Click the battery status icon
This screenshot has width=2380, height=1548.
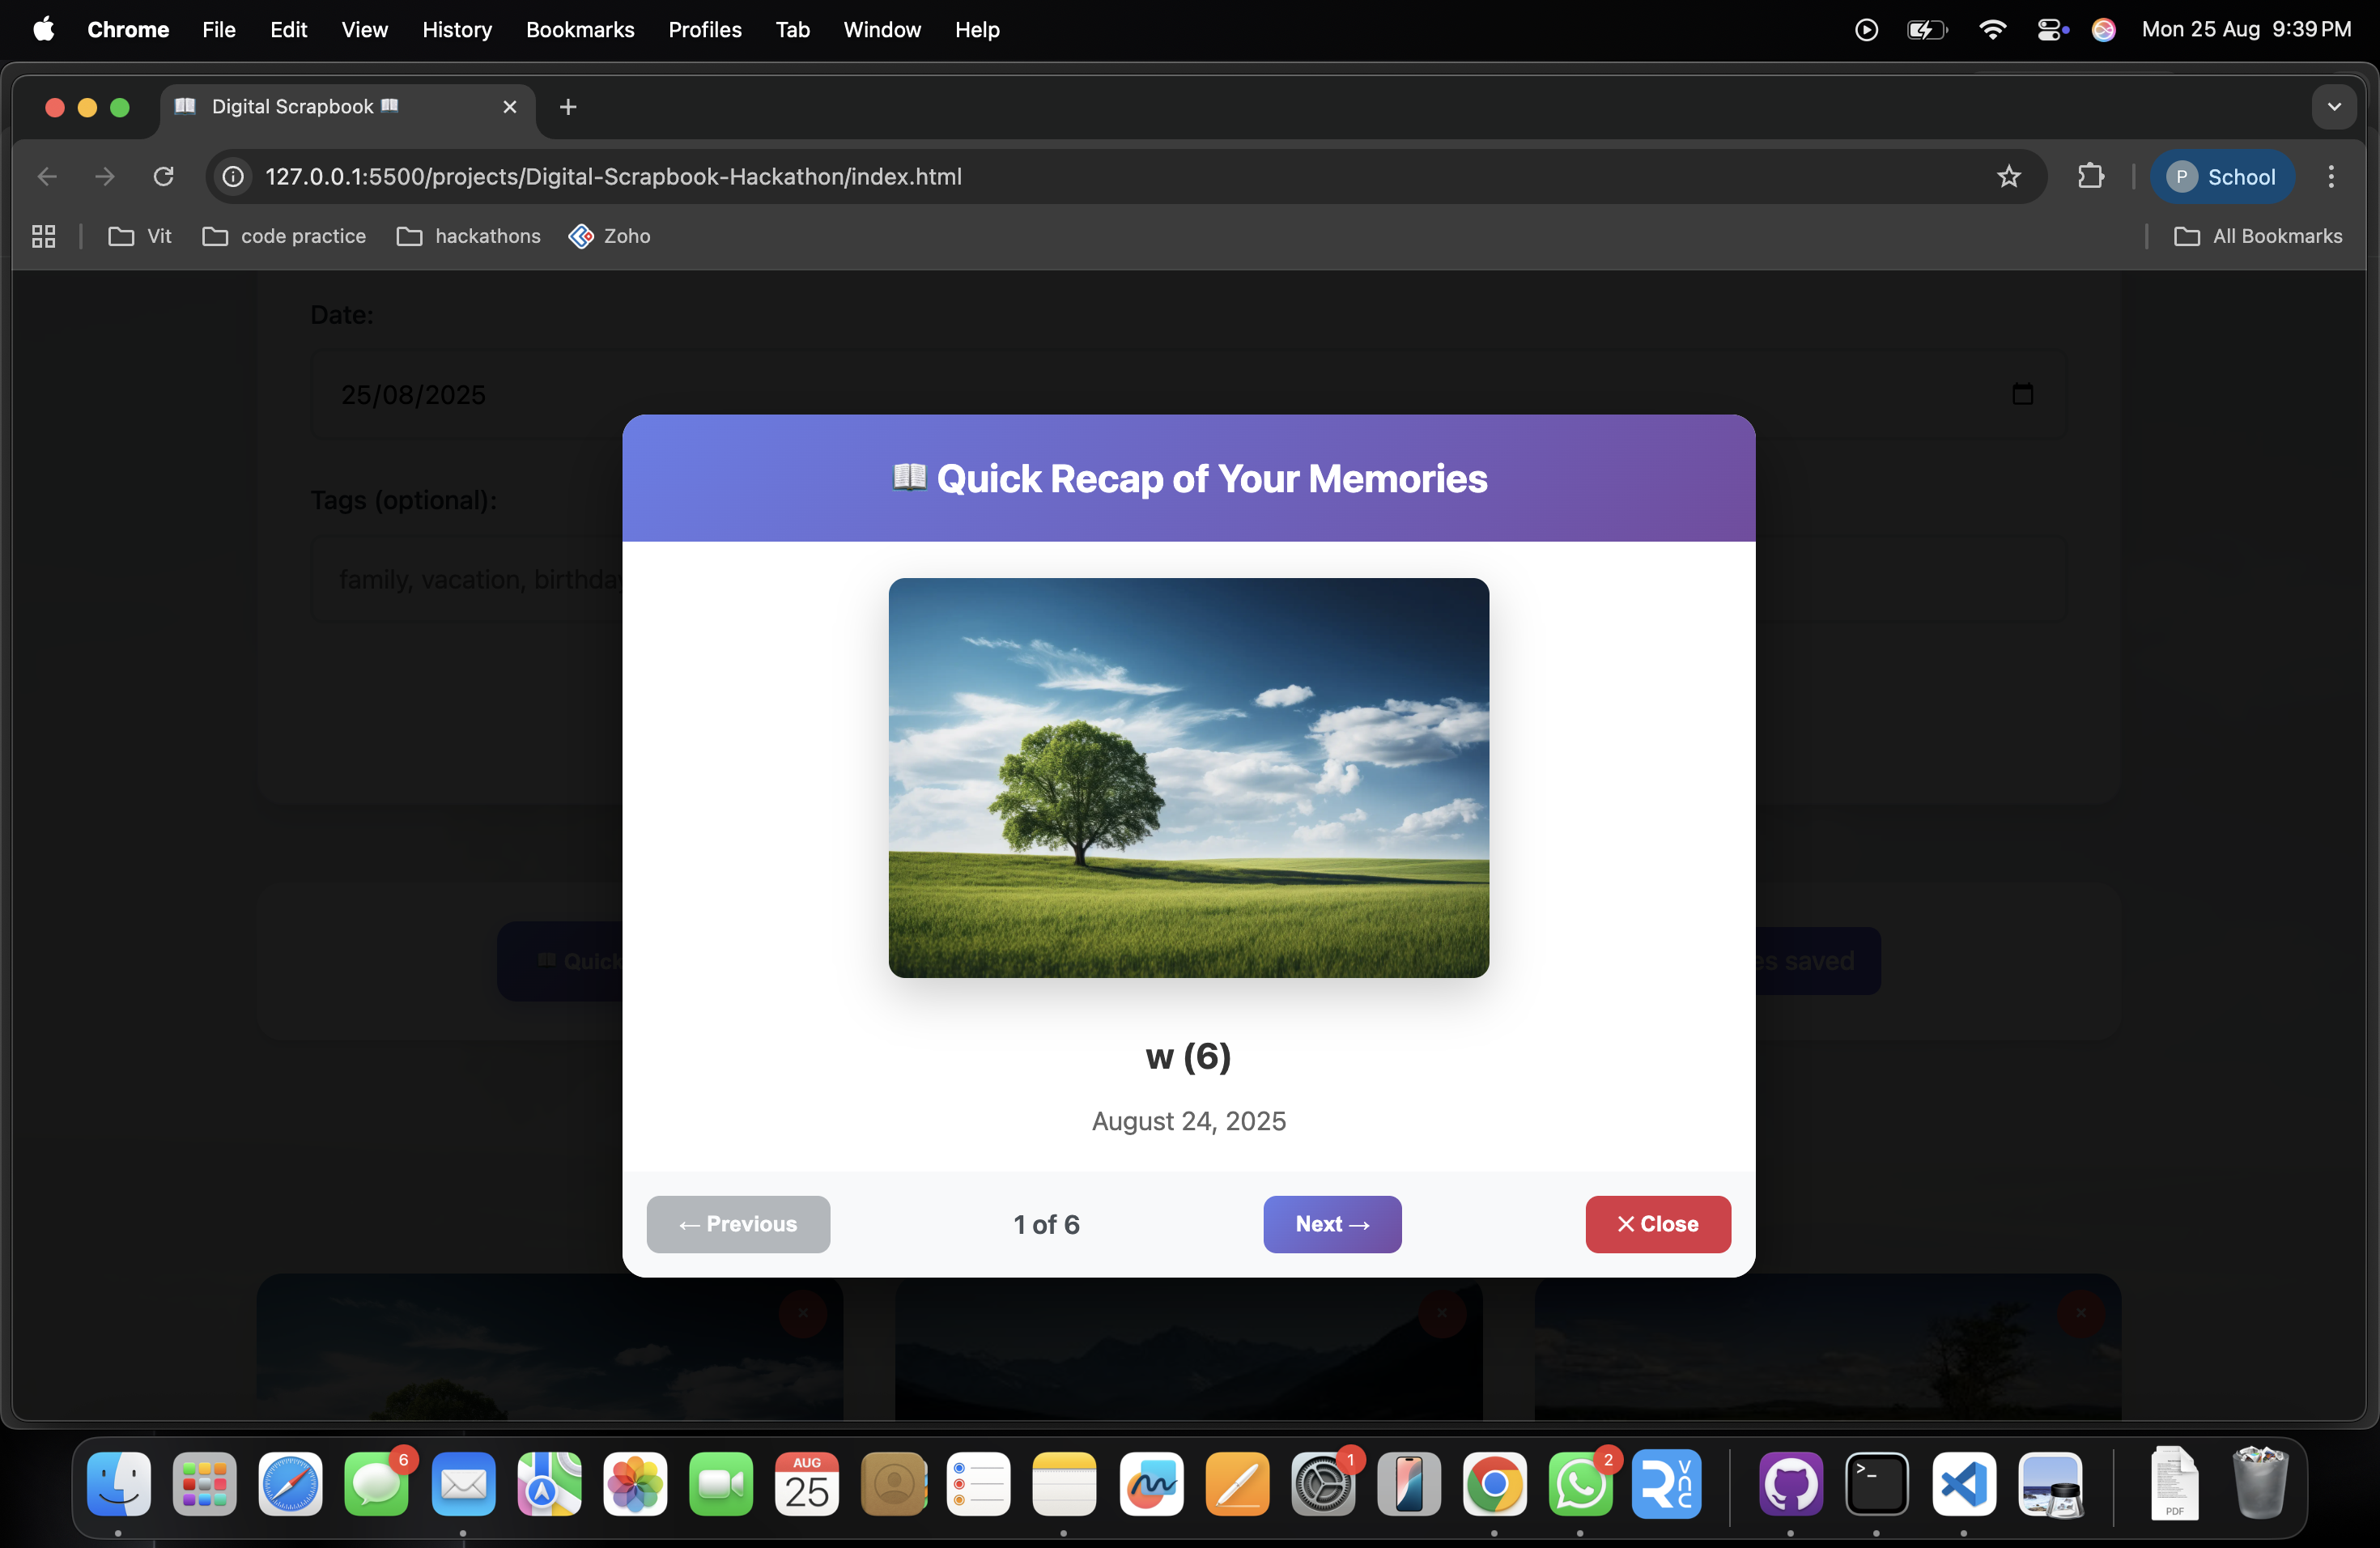pos(1927,30)
